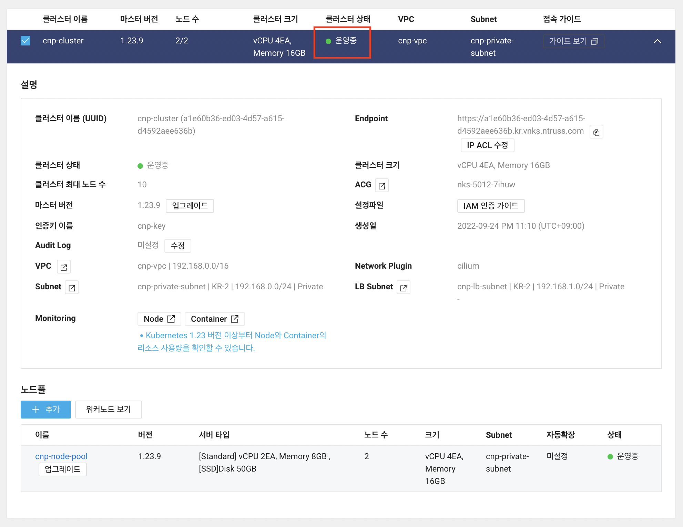Click the IP ACL 수정 button
This screenshot has width=683, height=527.
[x=487, y=145]
